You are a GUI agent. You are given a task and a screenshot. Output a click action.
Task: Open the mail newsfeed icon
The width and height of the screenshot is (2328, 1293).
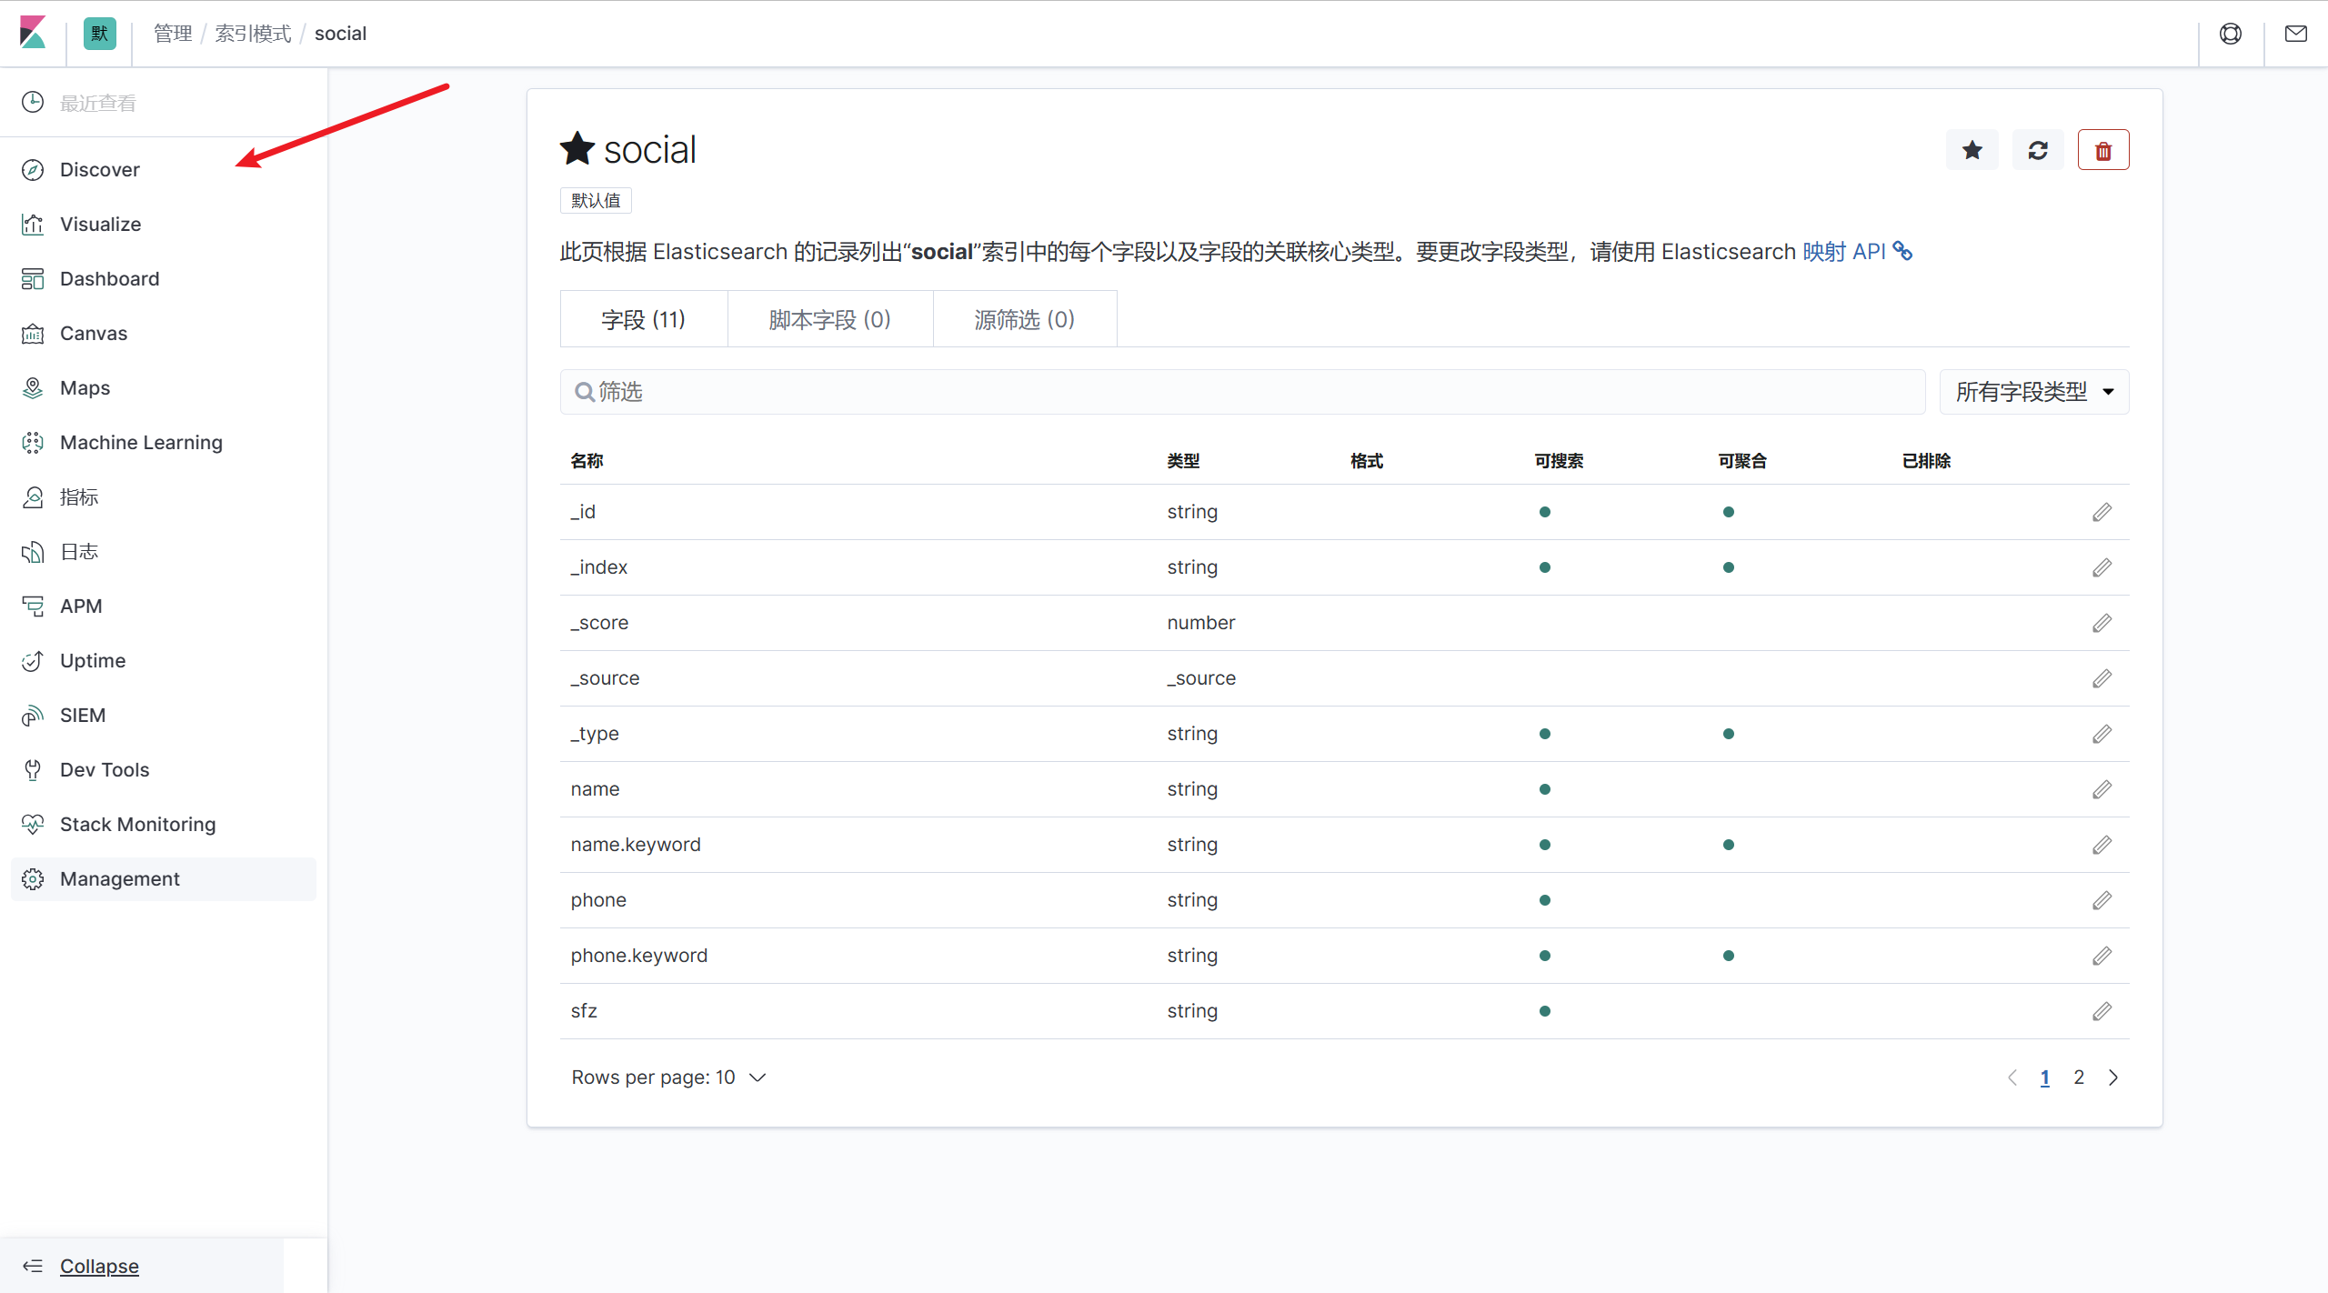point(2295,34)
